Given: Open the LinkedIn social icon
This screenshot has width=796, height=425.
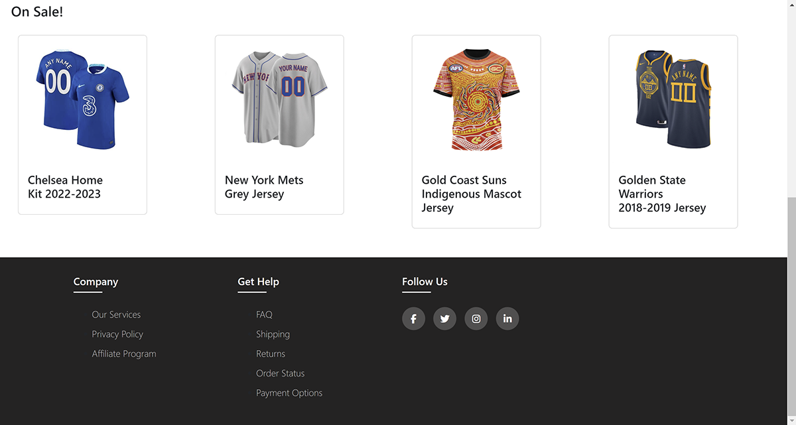Looking at the screenshot, I should pyautogui.click(x=507, y=319).
